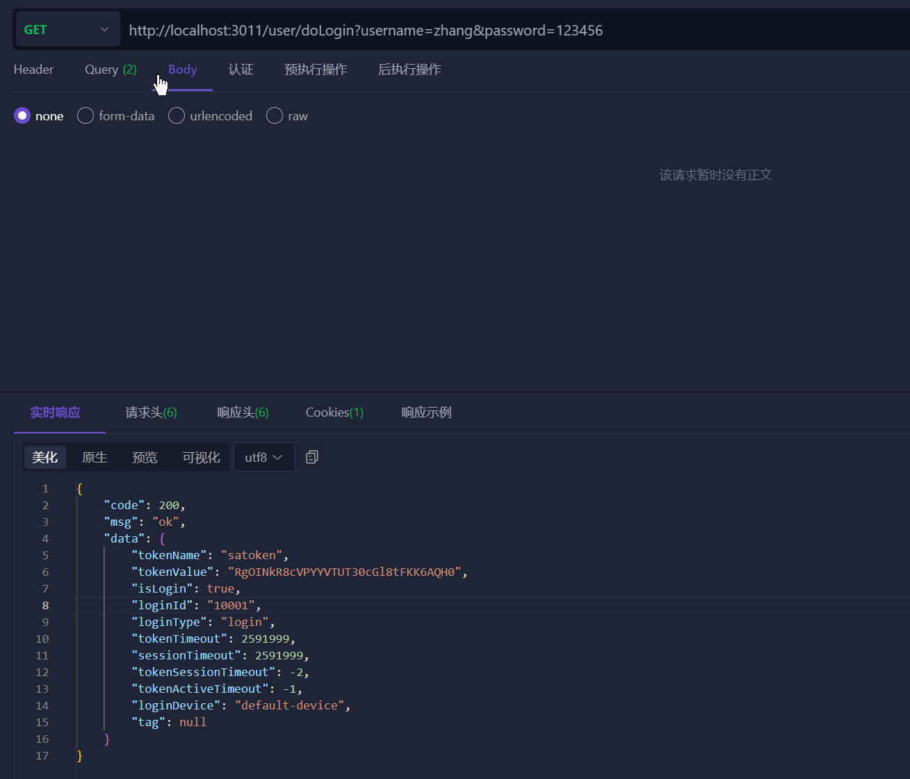The height and width of the screenshot is (779, 910).
Task: Click the "tag": null line
Action: [x=169, y=722]
